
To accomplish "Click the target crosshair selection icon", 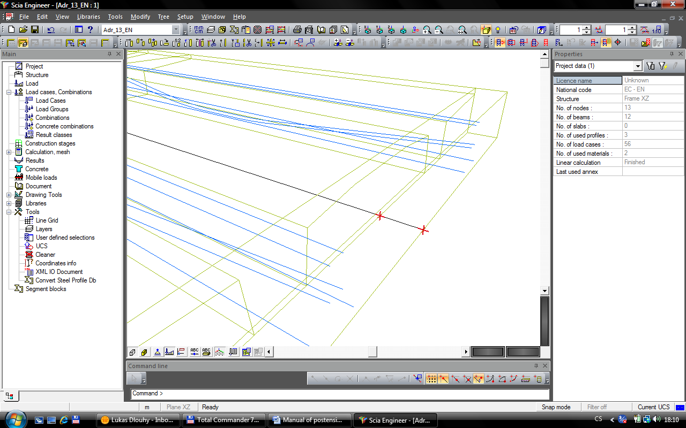I will [x=617, y=42].
